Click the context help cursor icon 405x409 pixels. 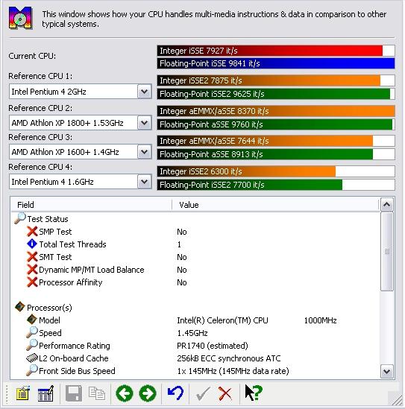[x=254, y=393]
